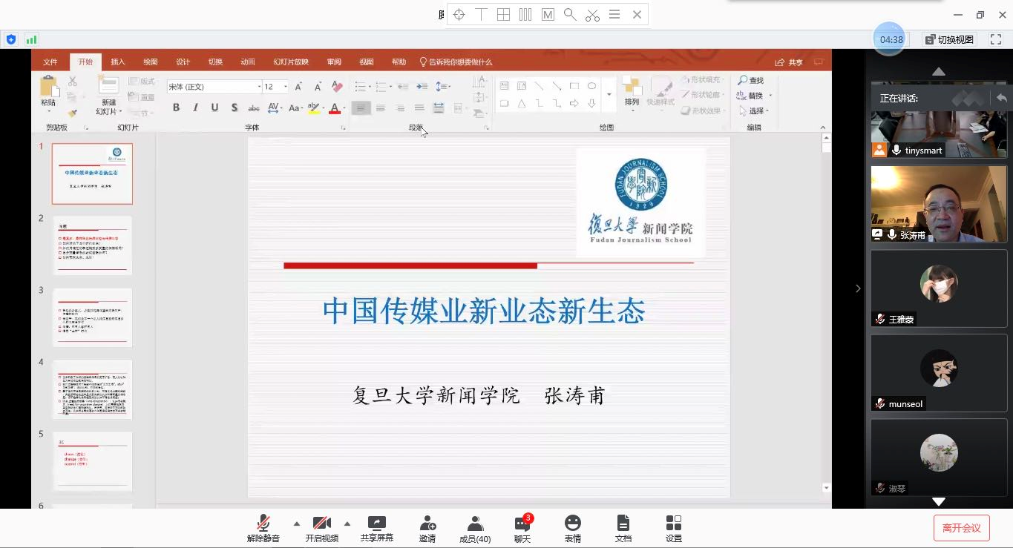The image size is (1013, 548).
Task: Toggle right text alignment
Action: (x=400, y=108)
